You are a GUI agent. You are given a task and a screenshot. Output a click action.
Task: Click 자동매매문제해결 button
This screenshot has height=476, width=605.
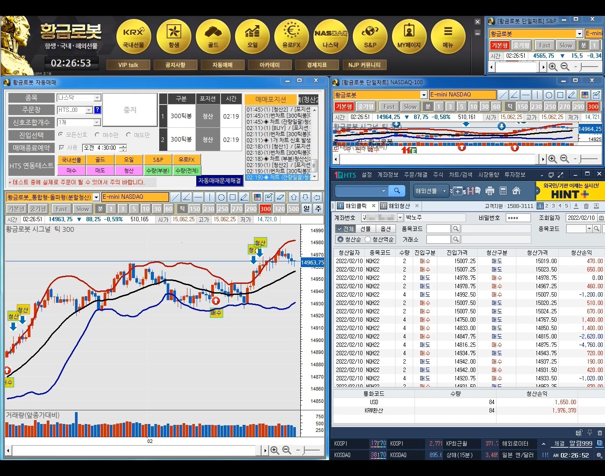pyautogui.click(x=220, y=181)
